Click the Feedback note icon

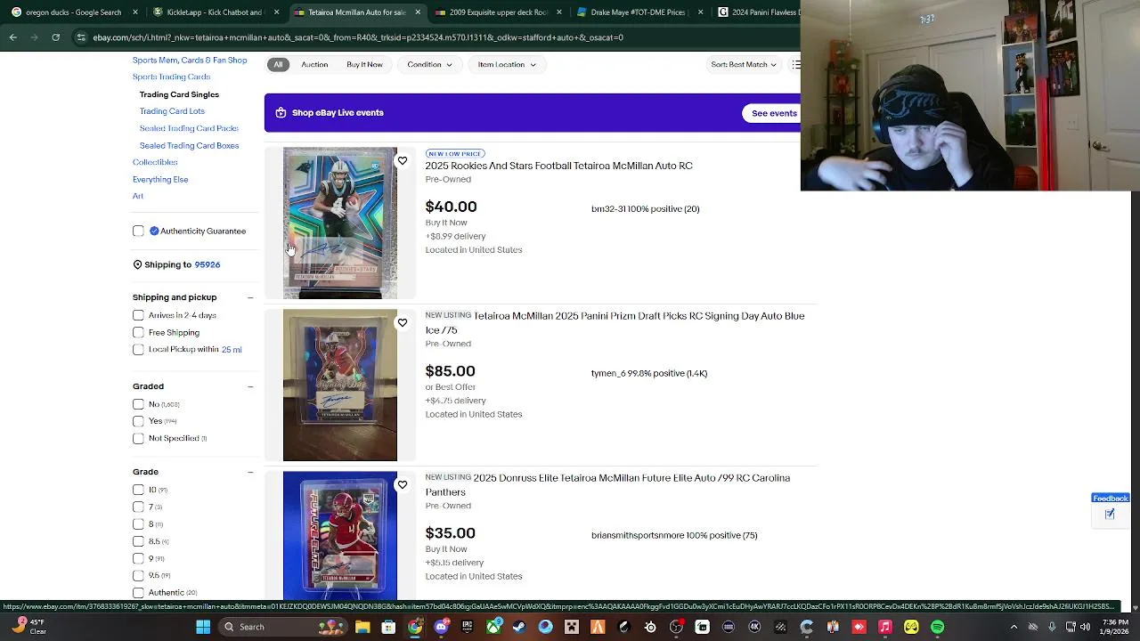pos(1110,514)
